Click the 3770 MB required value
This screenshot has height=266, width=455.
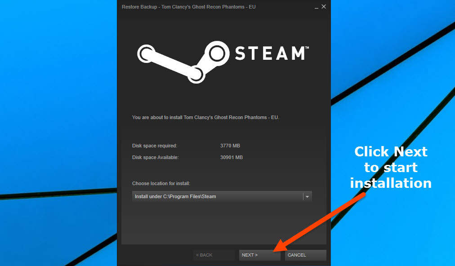point(230,146)
